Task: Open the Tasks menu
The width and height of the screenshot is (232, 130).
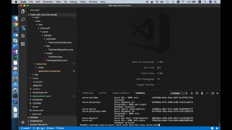Action: [83, 2]
